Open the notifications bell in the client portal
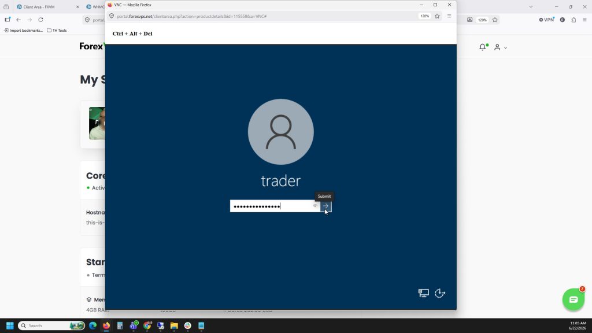The height and width of the screenshot is (333, 592). click(483, 47)
